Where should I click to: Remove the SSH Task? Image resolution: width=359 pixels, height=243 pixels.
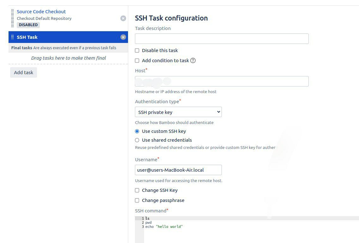(x=123, y=37)
